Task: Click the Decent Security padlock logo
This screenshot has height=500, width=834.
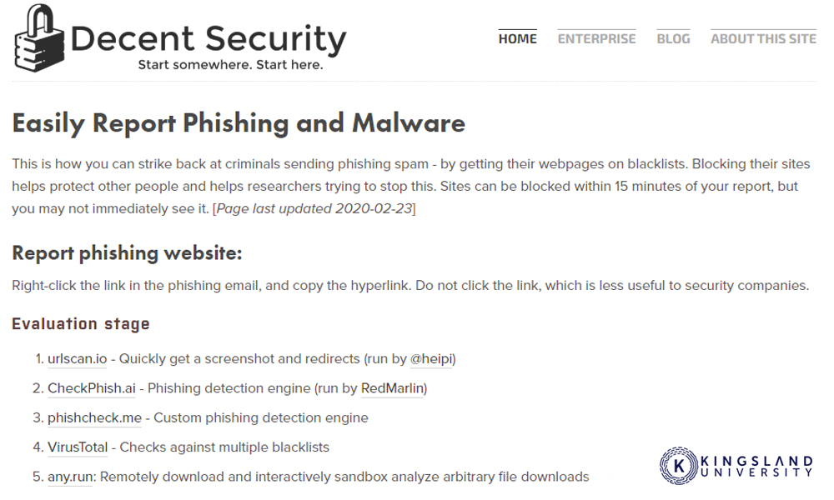Action: tap(39, 38)
